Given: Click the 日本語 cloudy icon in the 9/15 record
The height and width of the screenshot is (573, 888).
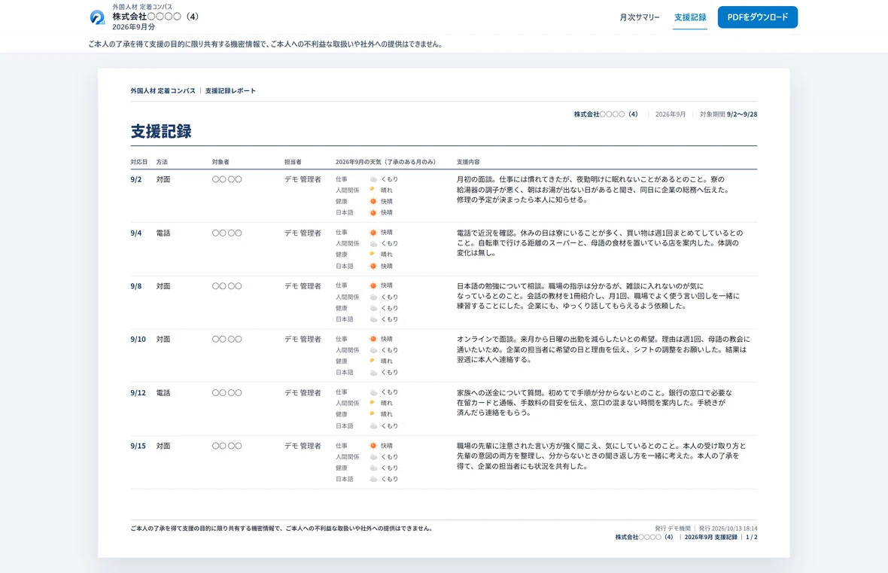Looking at the screenshot, I should 373,479.
